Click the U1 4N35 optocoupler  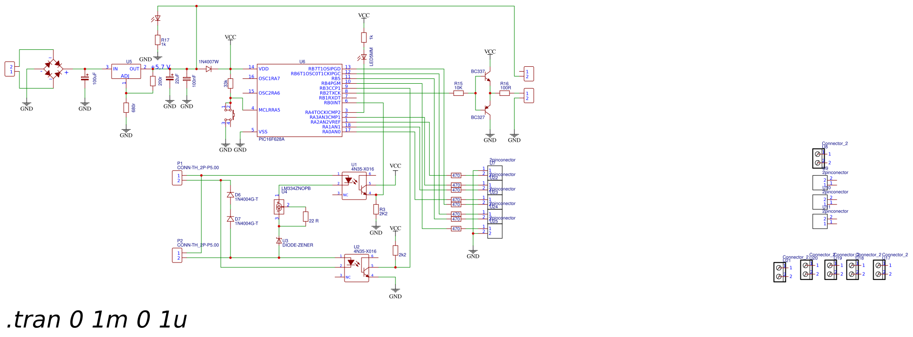tap(354, 186)
